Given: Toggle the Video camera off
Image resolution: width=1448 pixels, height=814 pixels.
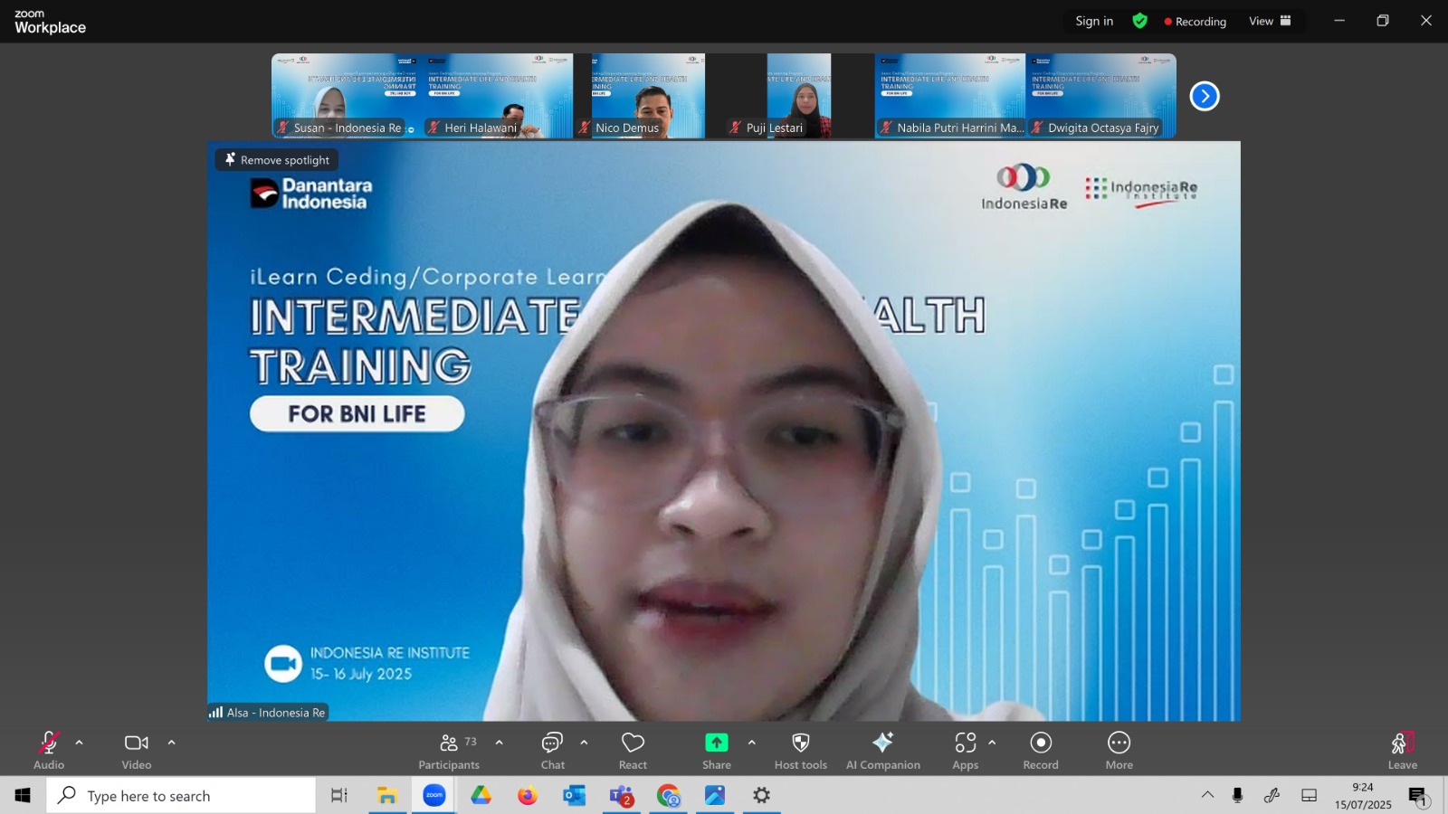Looking at the screenshot, I should point(137,751).
